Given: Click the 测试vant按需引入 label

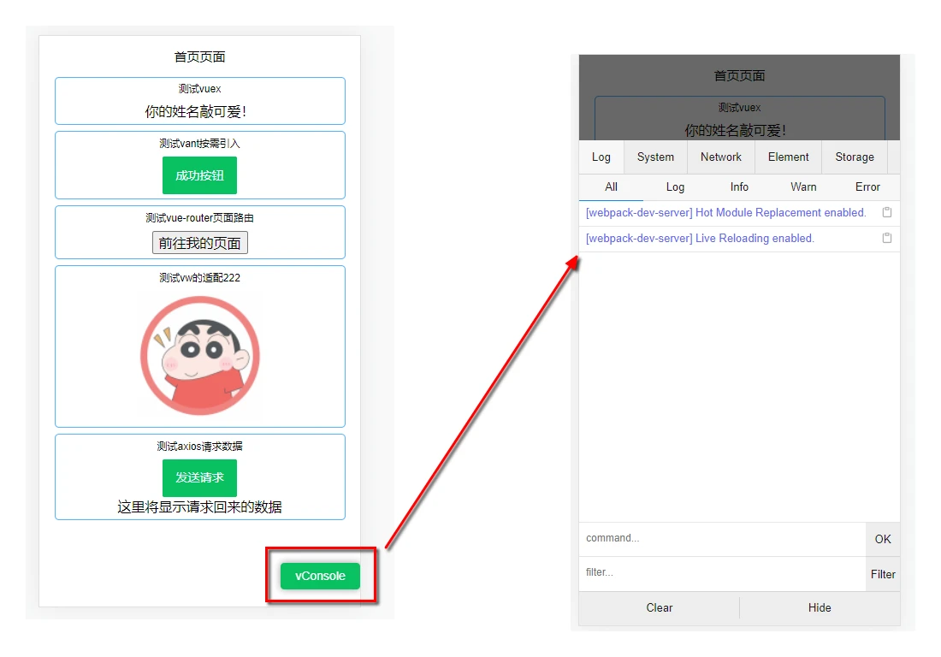Looking at the screenshot, I should point(200,144).
